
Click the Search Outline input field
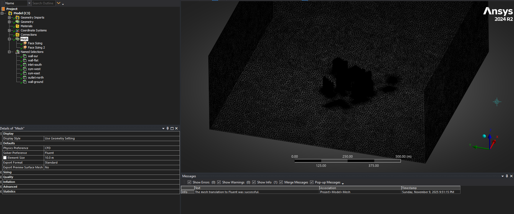coord(43,3)
